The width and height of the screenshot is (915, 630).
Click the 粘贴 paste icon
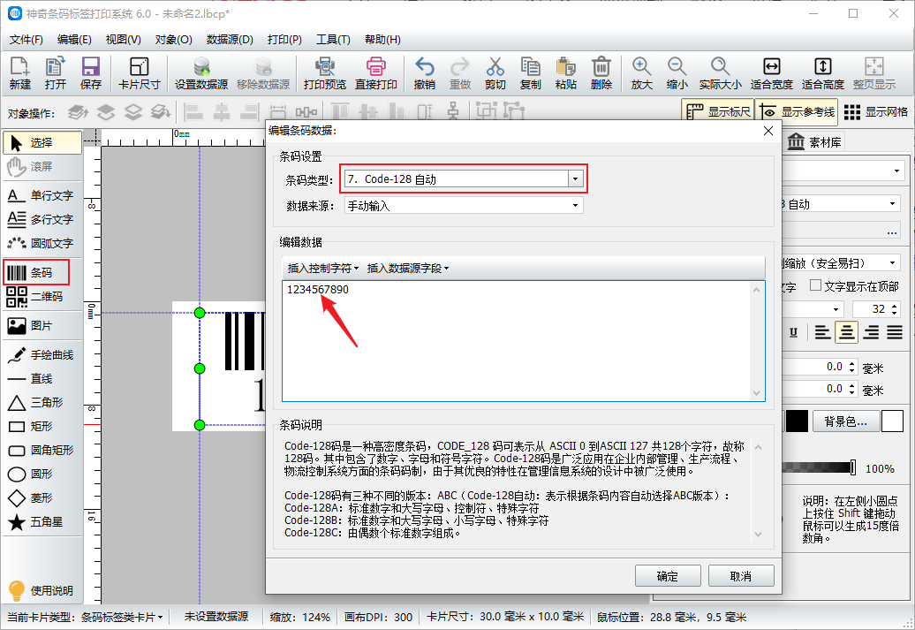pyautogui.click(x=566, y=73)
